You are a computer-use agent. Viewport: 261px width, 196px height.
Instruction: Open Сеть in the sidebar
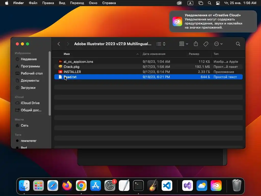24,126
